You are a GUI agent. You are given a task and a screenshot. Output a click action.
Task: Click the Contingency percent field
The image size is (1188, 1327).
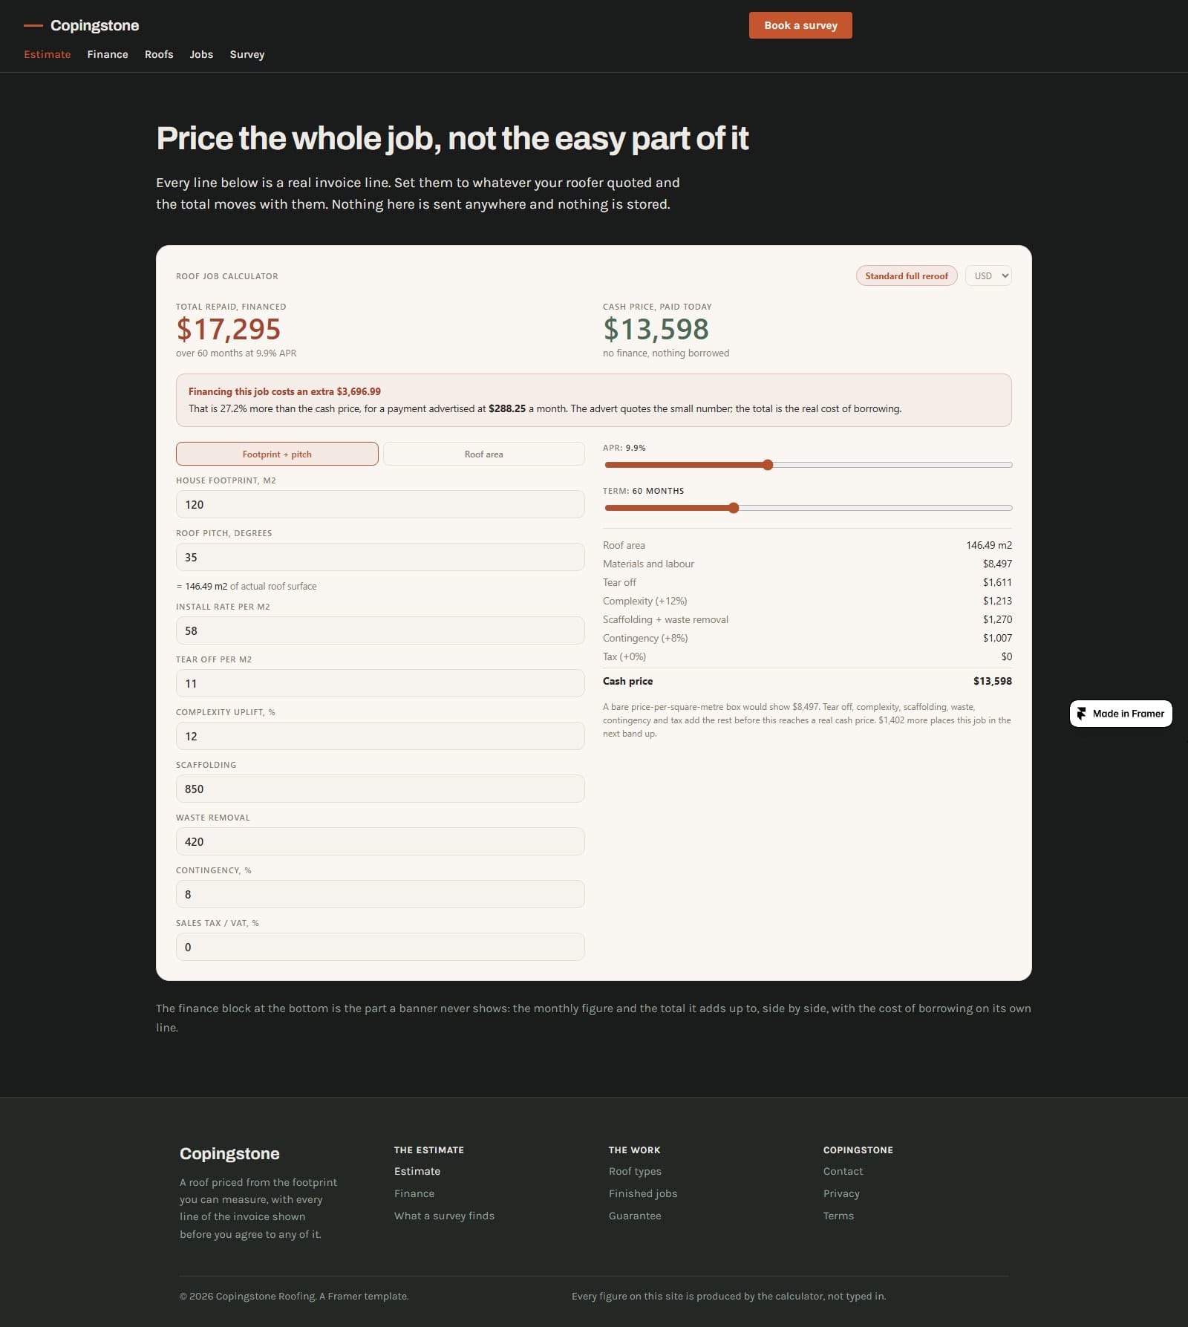pos(380,894)
